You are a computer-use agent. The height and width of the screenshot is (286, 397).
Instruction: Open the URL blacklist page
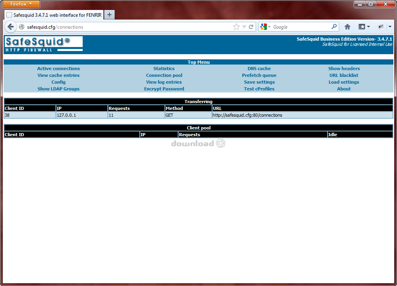pyautogui.click(x=344, y=75)
